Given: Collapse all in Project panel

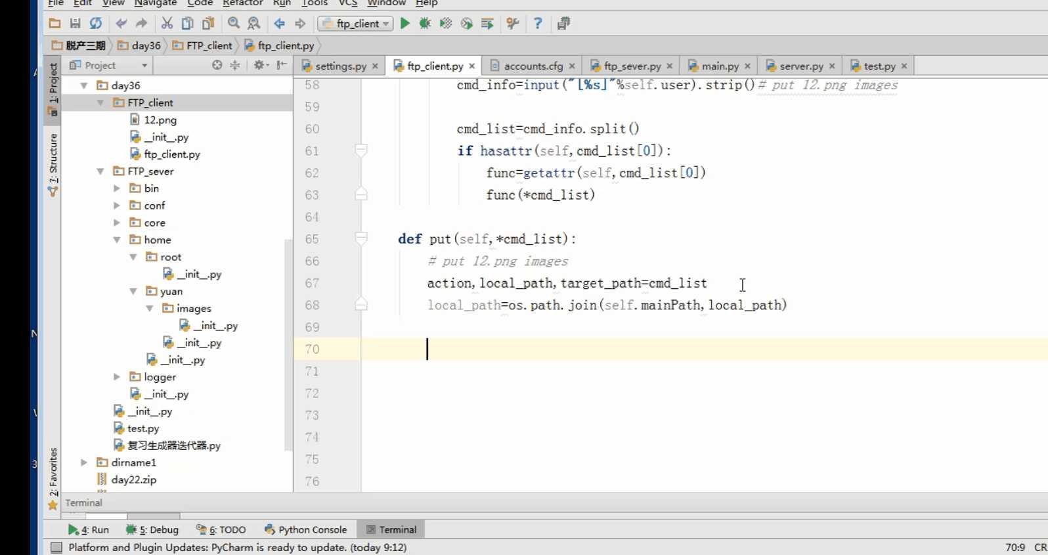Looking at the screenshot, I should pos(235,65).
